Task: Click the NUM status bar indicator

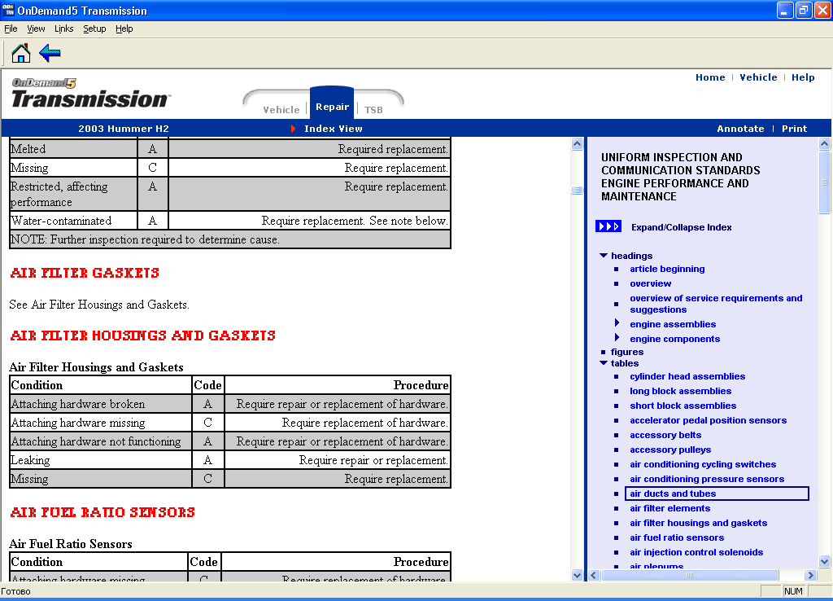Action: pos(793,591)
